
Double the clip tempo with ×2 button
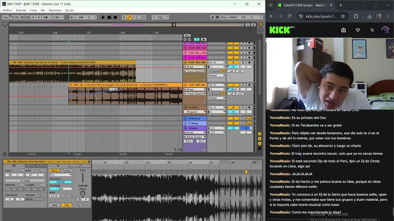[69, 196]
